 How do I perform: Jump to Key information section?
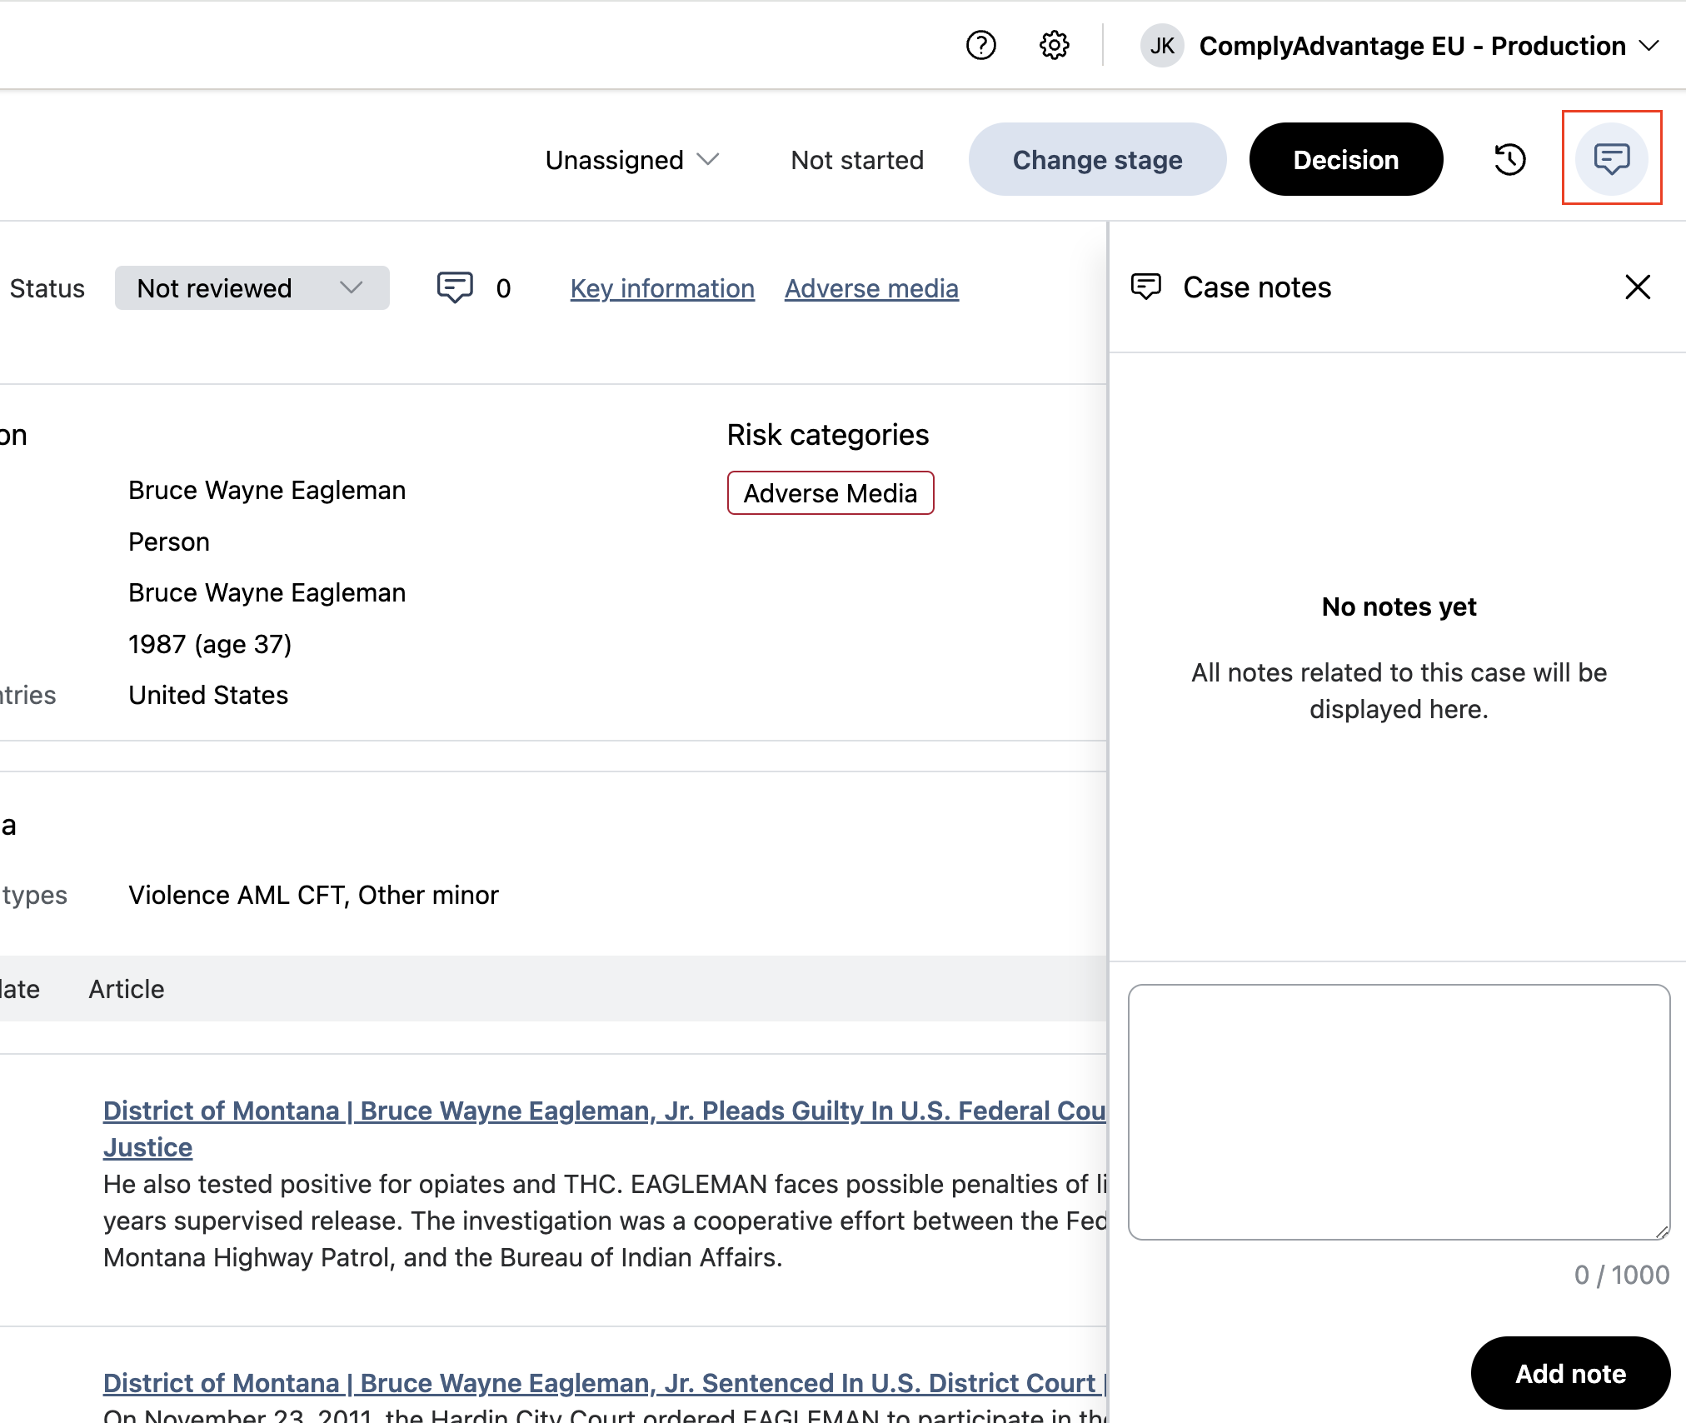tap(662, 288)
